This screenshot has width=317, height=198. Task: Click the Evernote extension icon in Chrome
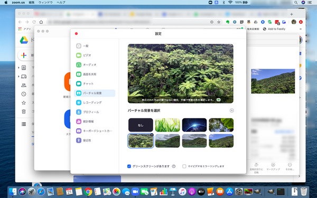228,22
